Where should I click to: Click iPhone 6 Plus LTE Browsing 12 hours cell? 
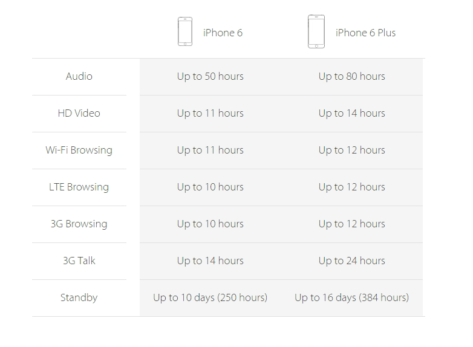pyautogui.click(x=352, y=187)
